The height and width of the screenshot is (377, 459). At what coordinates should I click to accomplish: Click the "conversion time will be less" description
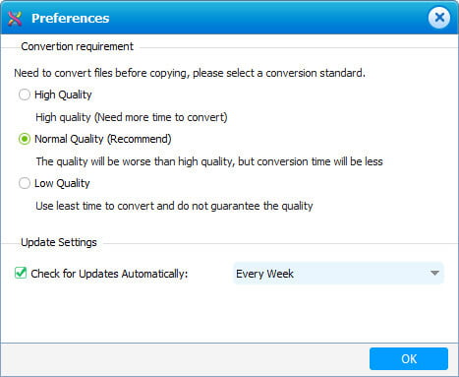coord(209,161)
